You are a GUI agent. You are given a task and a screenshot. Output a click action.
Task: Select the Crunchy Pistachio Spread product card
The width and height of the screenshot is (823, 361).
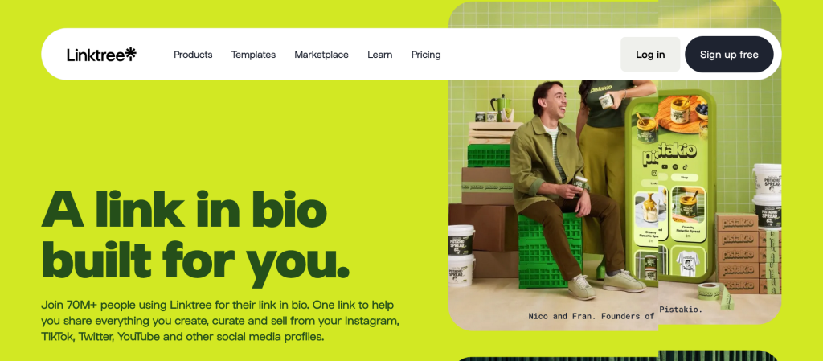click(688, 214)
